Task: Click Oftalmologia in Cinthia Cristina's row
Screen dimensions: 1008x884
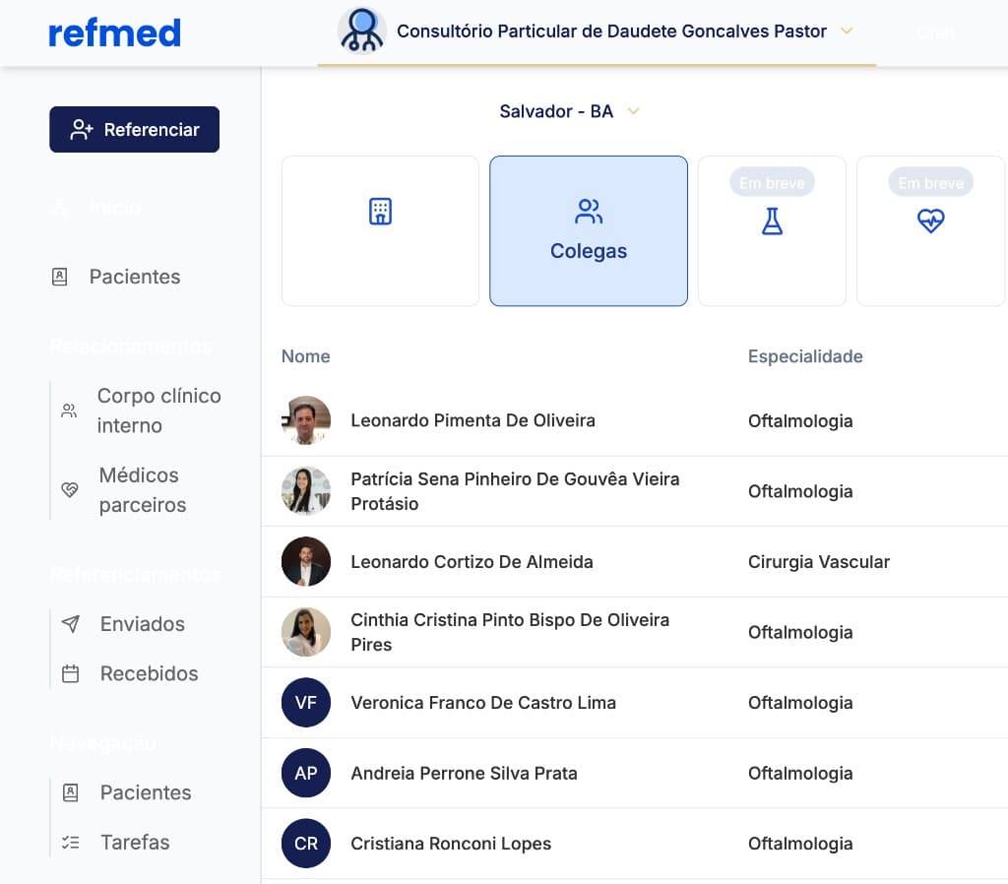Action: (800, 633)
